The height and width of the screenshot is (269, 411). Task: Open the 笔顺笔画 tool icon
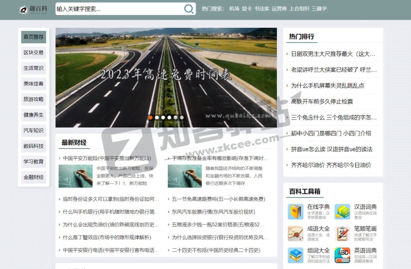pos(342,234)
